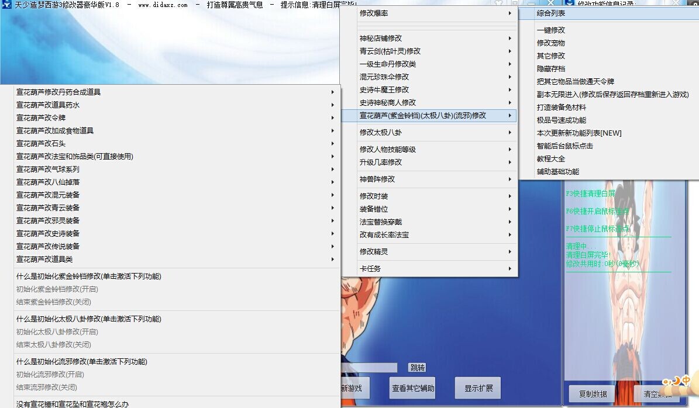Viewport: 699px width, 408px height.
Task: Open 教程大全 menu item
Action: click(550, 158)
